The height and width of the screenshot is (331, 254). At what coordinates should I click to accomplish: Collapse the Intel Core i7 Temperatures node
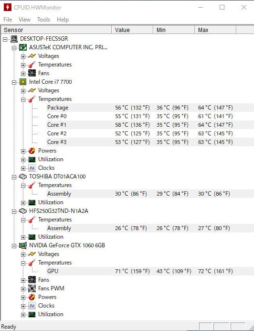(x=23, y=99)
